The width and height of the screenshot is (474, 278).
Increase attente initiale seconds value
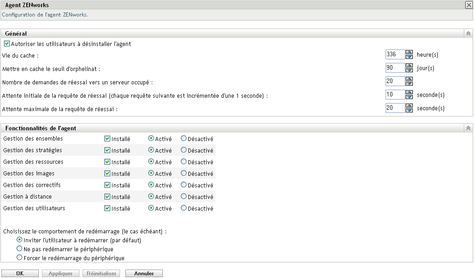point(409,92)
